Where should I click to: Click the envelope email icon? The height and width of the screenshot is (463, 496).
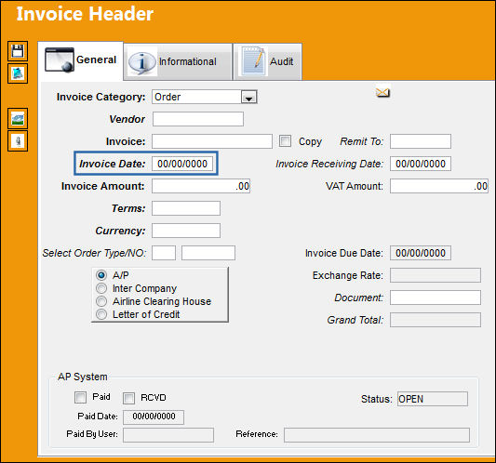click(x=382, y=92)
